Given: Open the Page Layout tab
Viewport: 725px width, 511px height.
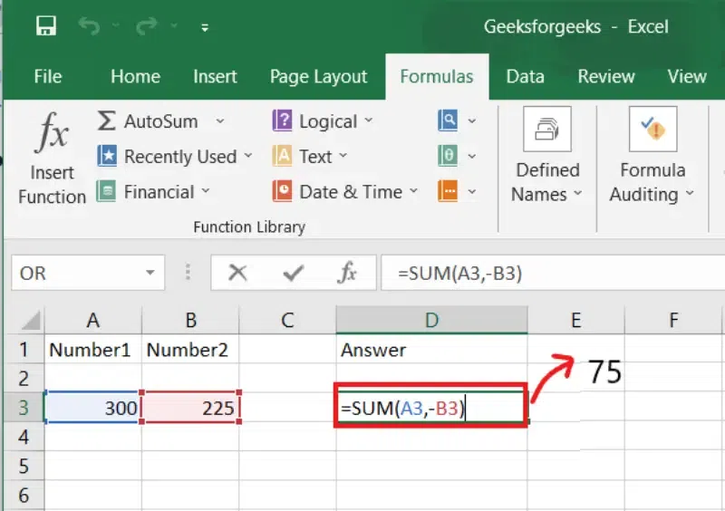Looking at the screenshot, I should pos(318,77).
